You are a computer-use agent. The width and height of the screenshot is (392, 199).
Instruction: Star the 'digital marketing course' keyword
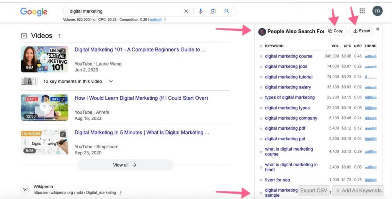[261, 56]
